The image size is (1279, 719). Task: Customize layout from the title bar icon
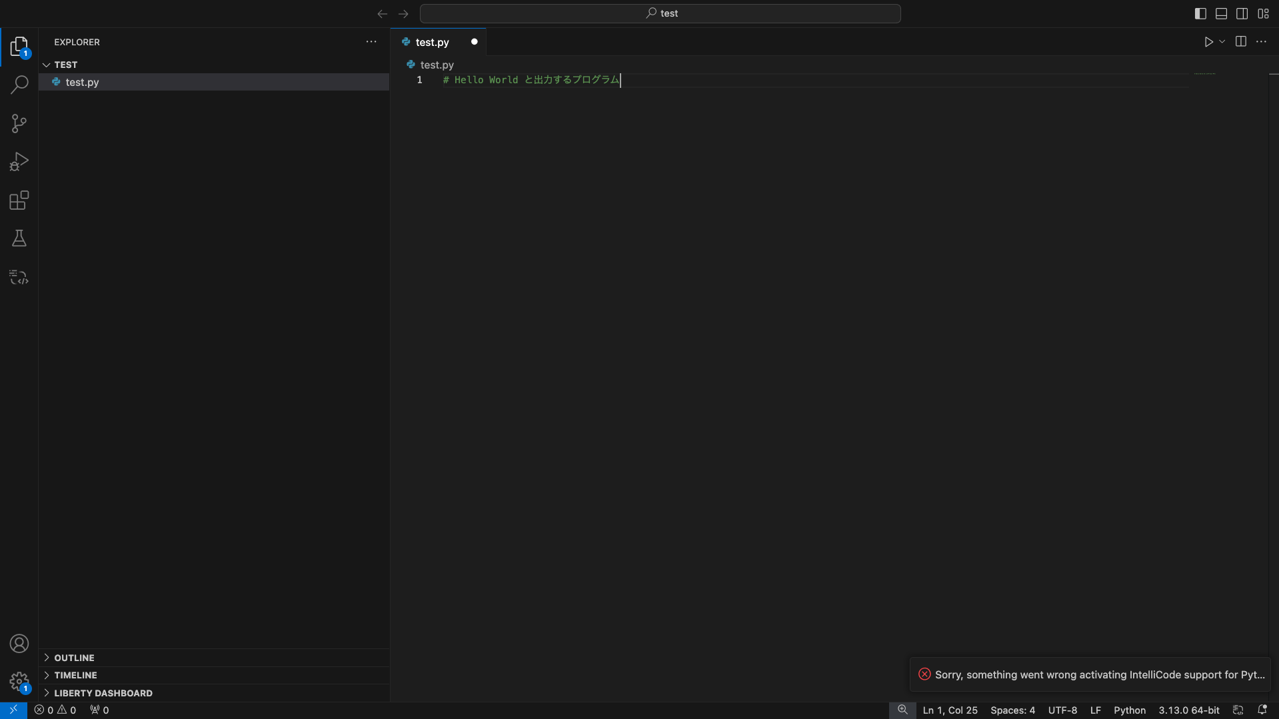pyautogui.click(x=1263, y=13)
